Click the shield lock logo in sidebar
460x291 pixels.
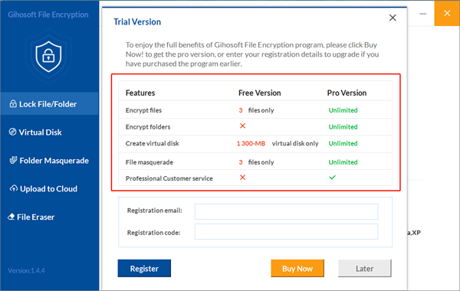48,56
